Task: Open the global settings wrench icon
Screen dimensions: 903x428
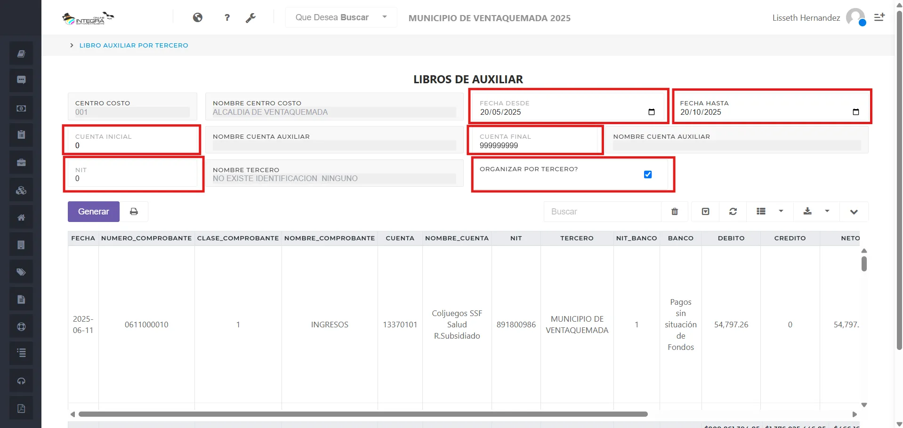Action: tap(251, 17)
